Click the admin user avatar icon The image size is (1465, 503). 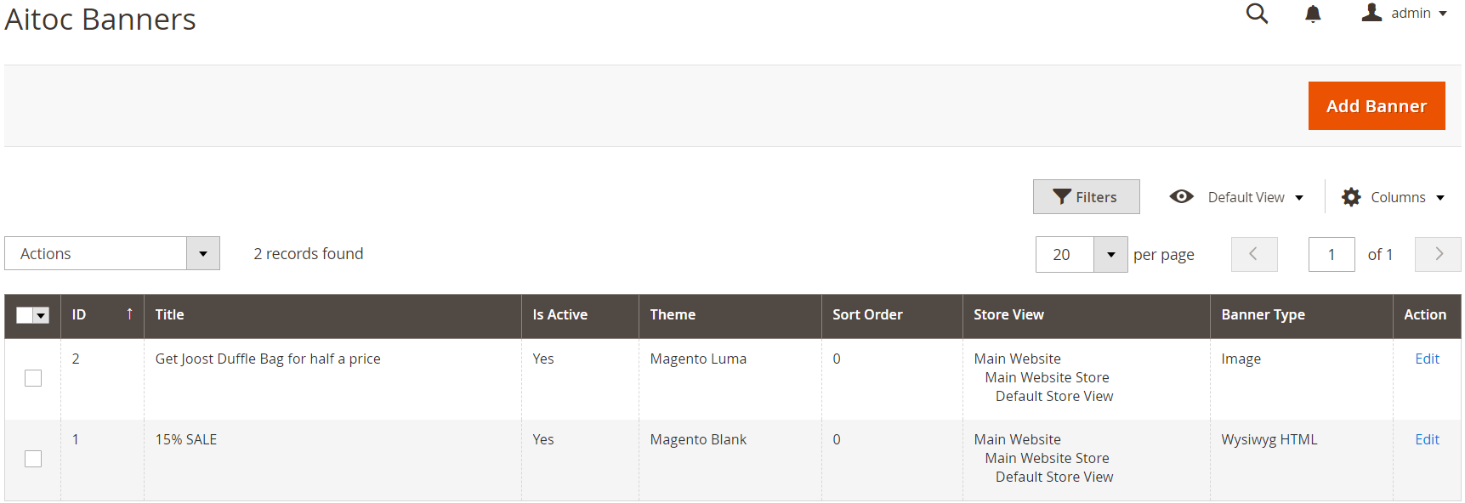1371,12
